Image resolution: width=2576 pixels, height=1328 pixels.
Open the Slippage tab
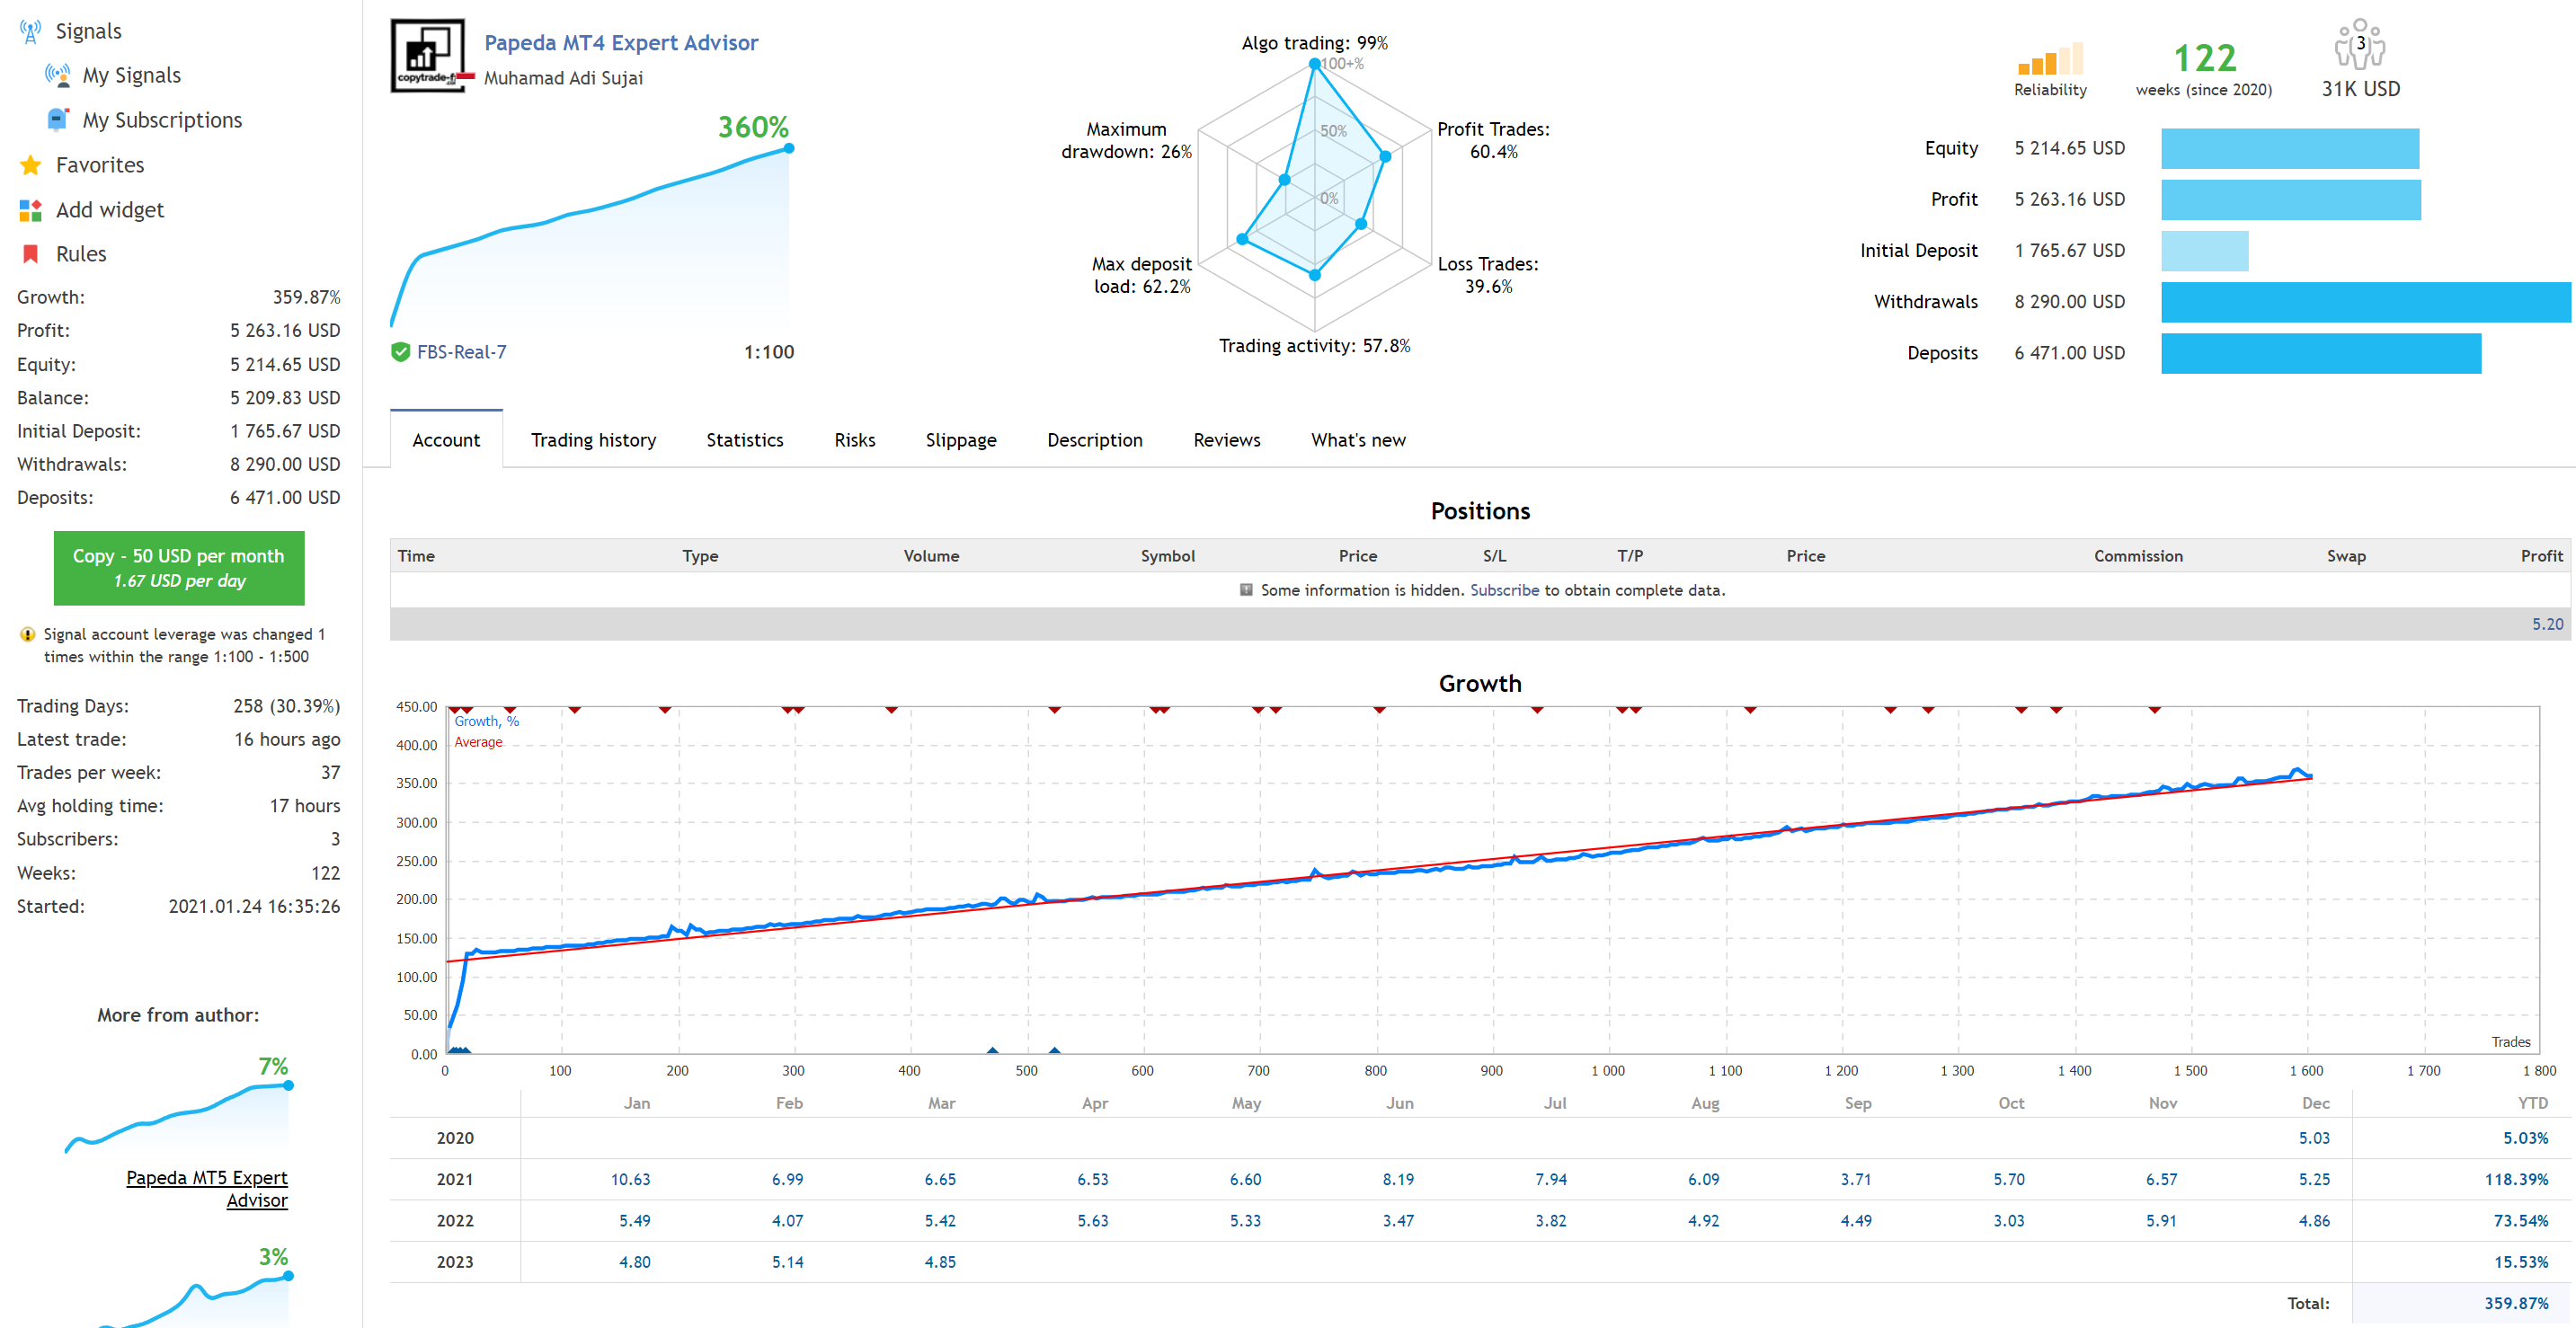[960, 440]
